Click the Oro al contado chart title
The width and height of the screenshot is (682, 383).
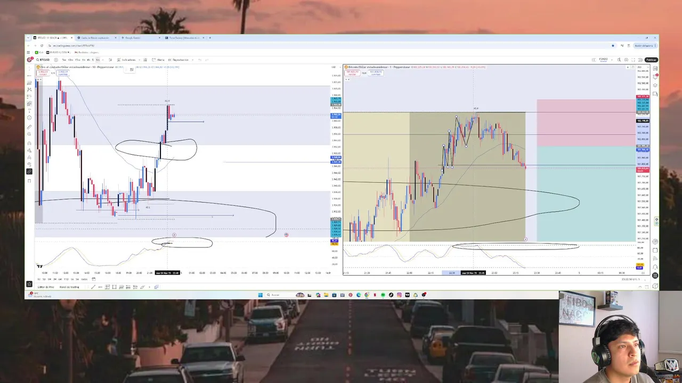tap(76, 67)
